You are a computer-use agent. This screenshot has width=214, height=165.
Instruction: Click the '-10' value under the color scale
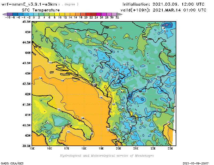click(7, 17)
